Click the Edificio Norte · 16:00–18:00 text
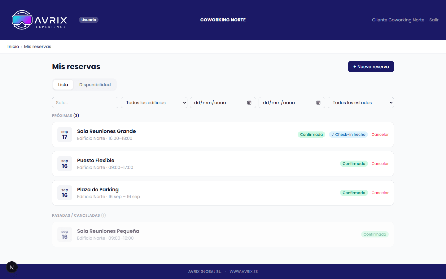446x279 pixels. coord(105,138)
